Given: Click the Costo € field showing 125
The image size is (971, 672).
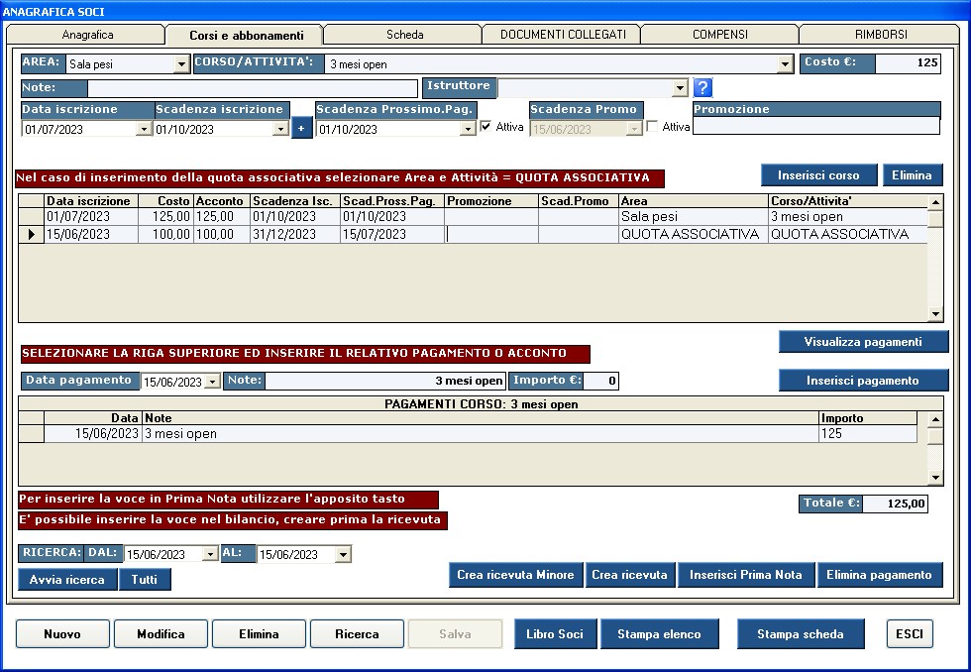Looking at the screenshot, I should pos(908,62).
